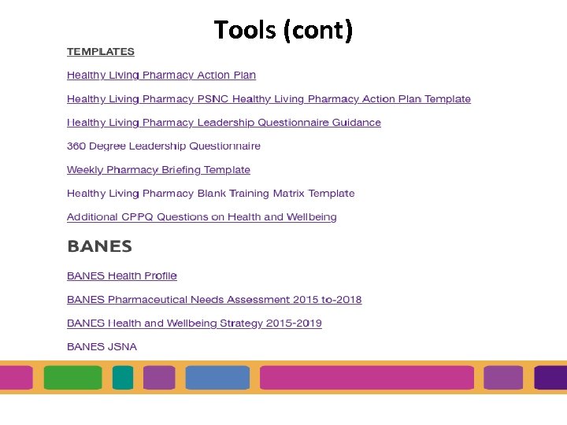Click Blank Training Matrix Template text

point(210,194)
